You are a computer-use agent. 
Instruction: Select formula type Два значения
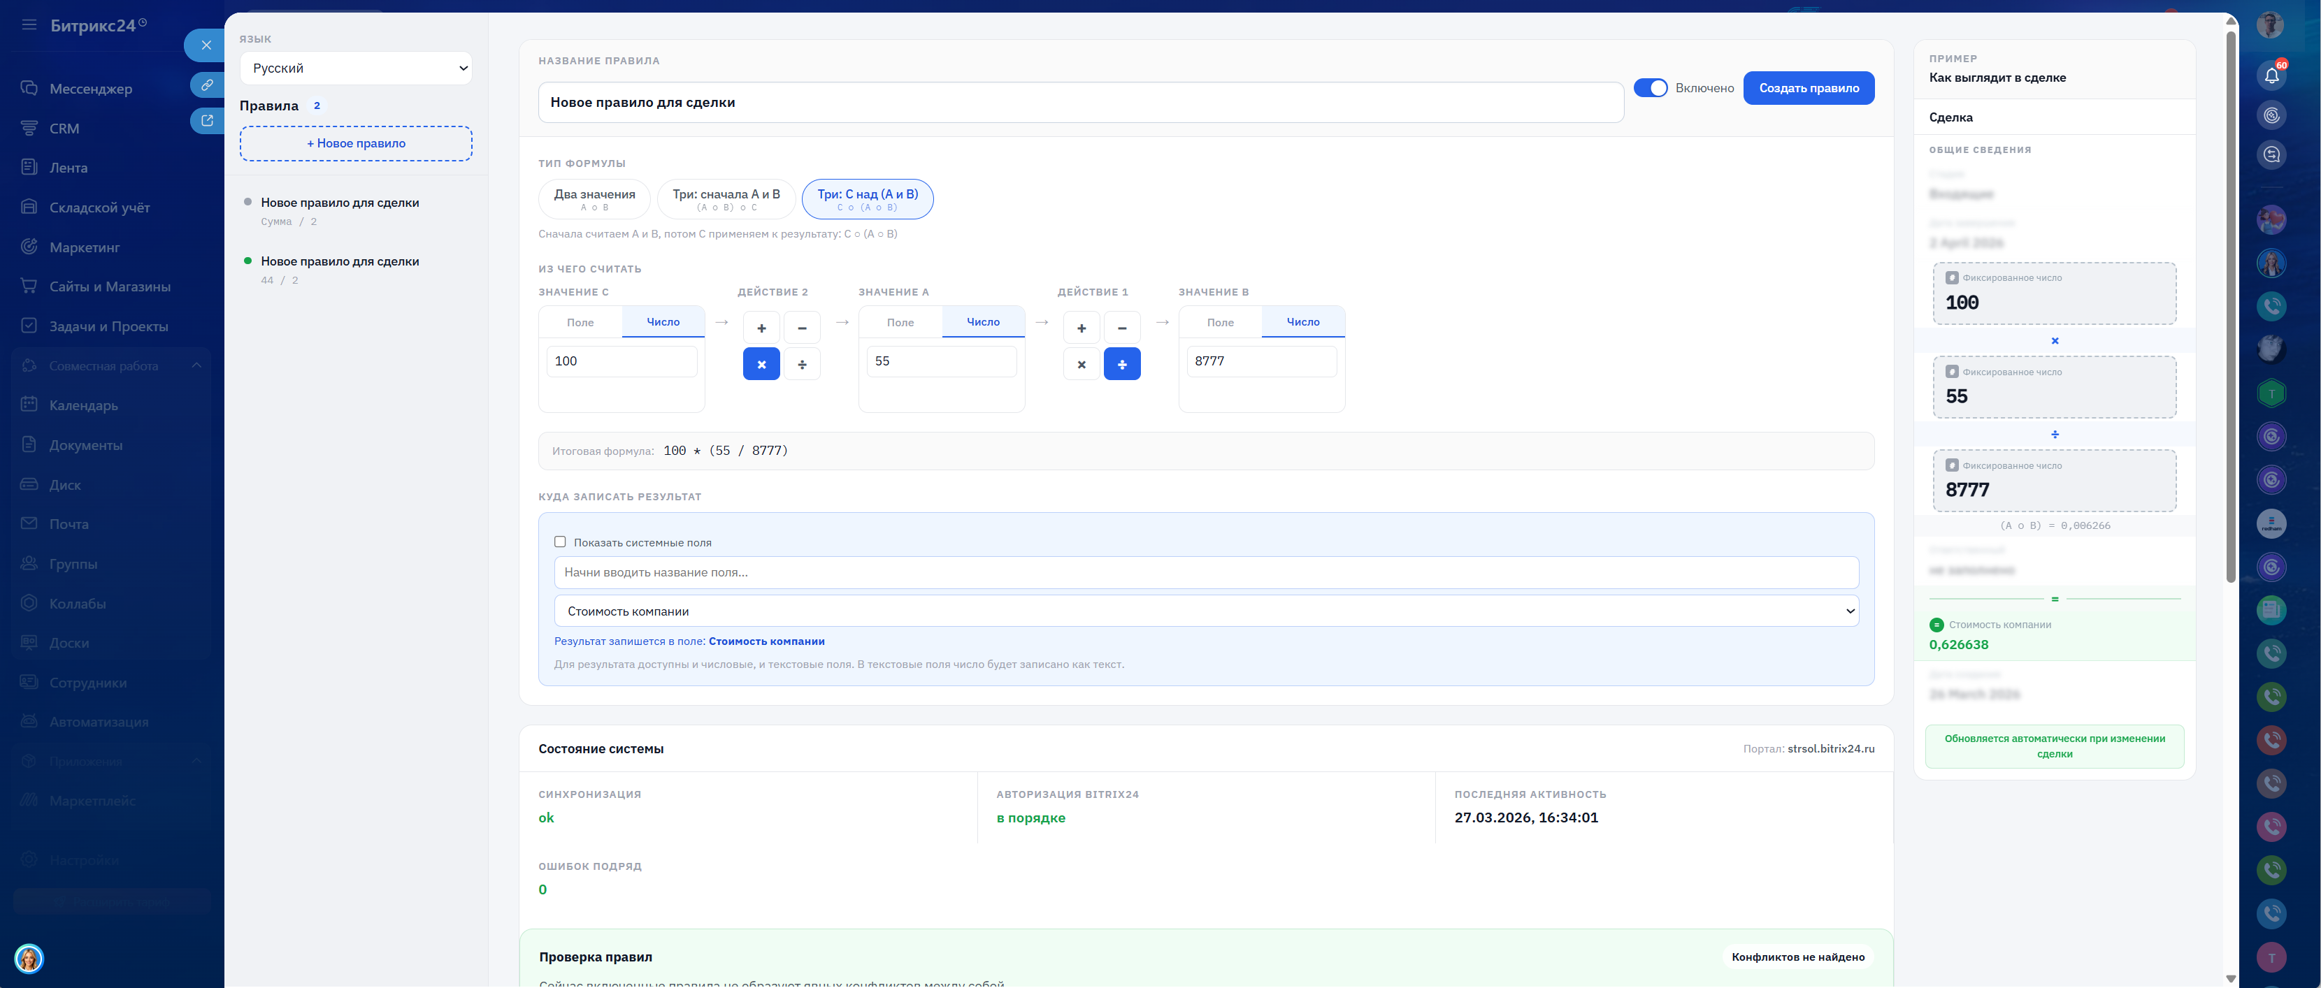[594, 198]
